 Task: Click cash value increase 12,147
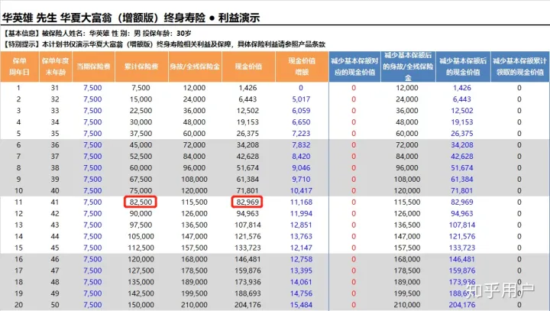tap(301, 248)
